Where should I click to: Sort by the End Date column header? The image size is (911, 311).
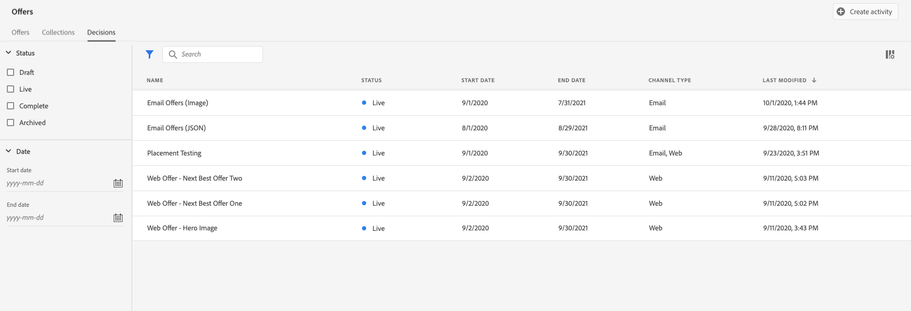[x=572, y=80]
